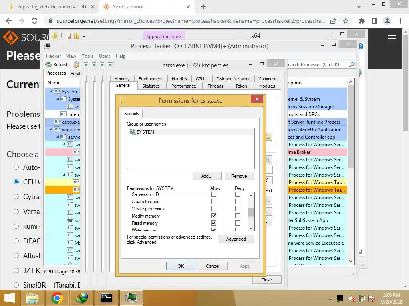The image size is (409, 306).
Task: Select the Auto-select mirror radio button
Action: [x=16, y=167]
